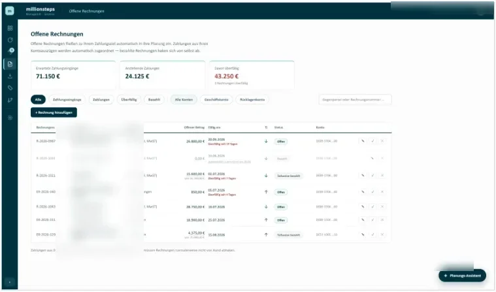Image resolution: width=496 pixels, height=292 pixels.
Task: Click + Rechnung hinzufügen button
Action: [x=54, y=112]
